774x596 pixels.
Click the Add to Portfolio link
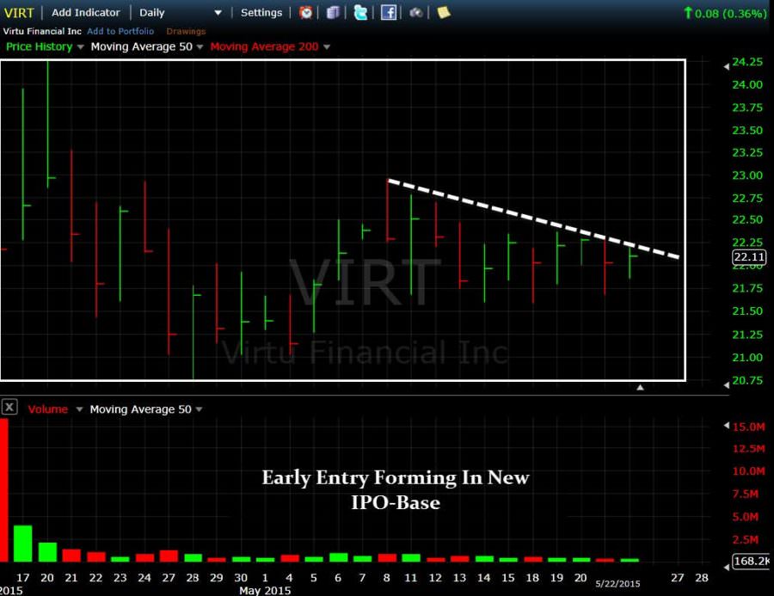point(120,31)
